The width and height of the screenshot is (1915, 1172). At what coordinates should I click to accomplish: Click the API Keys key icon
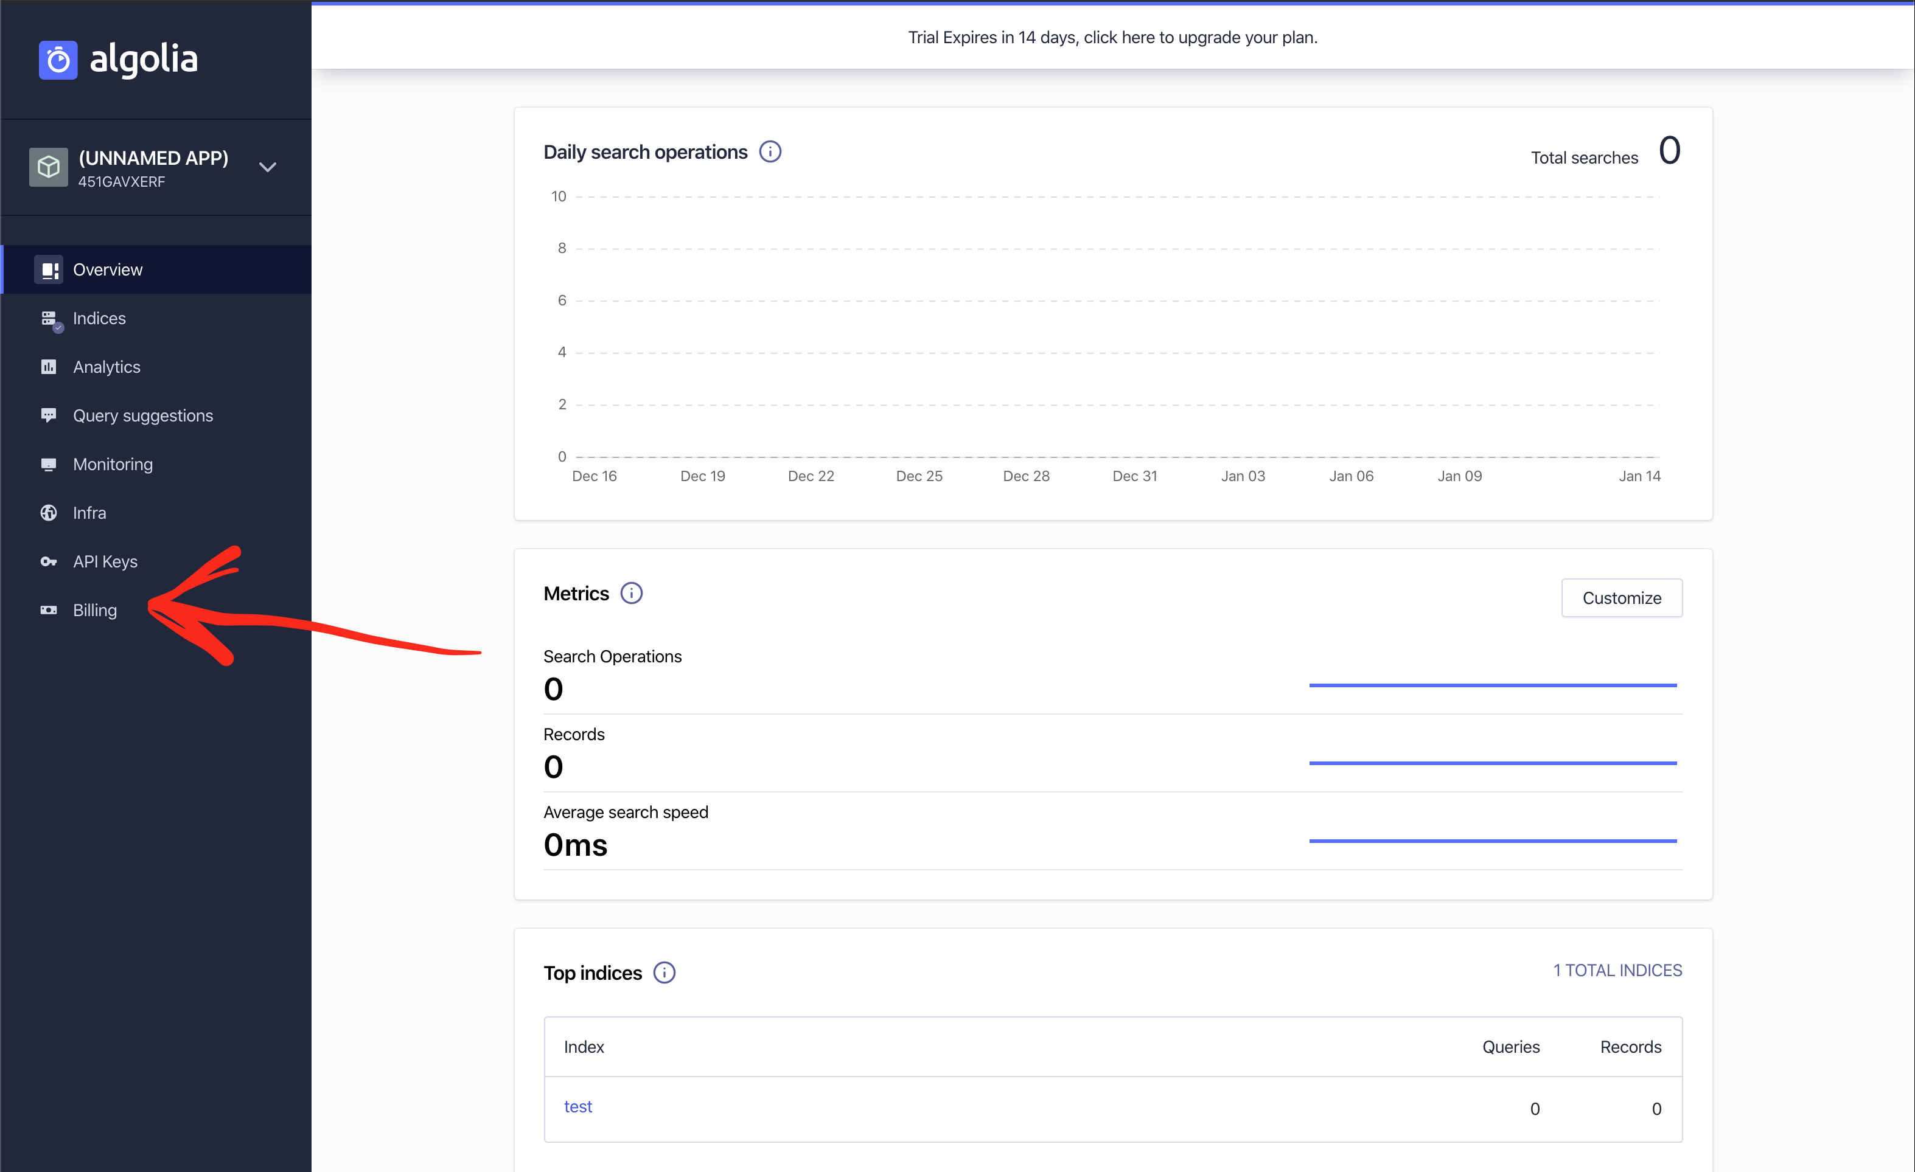pyautogui.click(x=48, y=561)
